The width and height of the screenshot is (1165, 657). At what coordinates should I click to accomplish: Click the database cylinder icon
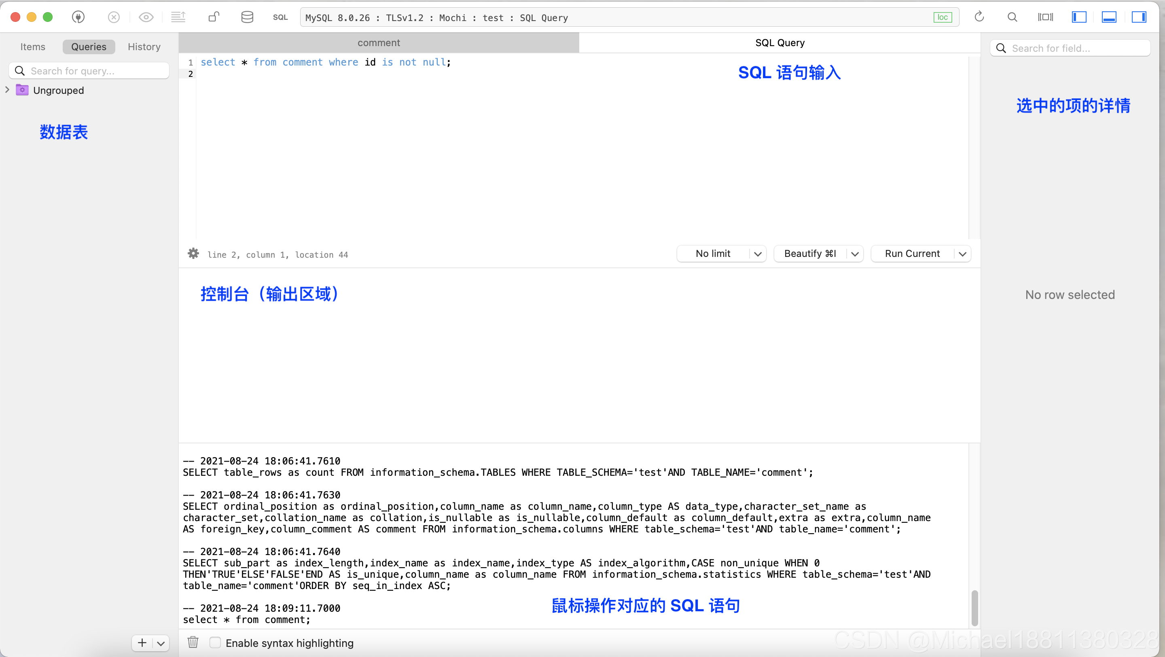247,17
